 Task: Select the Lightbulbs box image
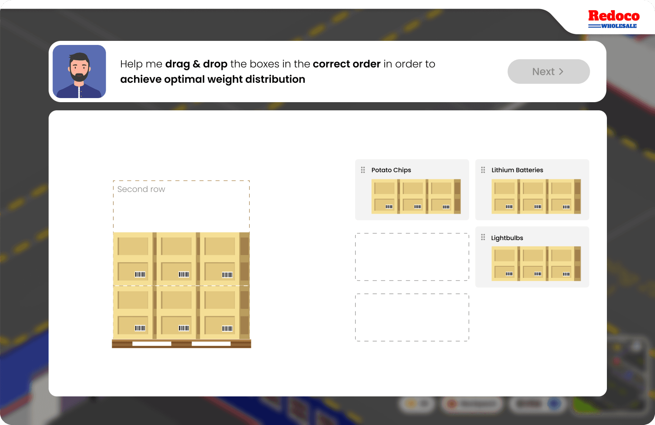(x=536, y=264)
